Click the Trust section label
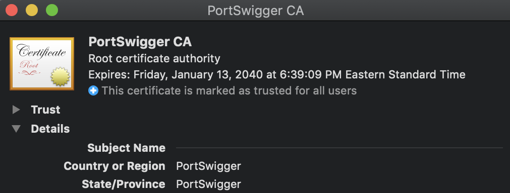Viewport: 510px width, 193px height. pyautogui.click(x=45, y=110)
